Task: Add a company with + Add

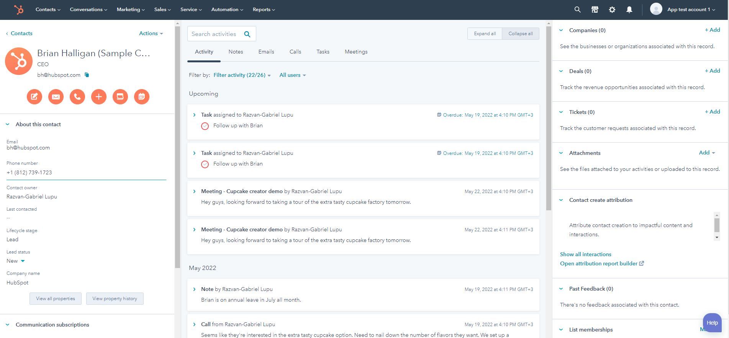Action: 713,30
